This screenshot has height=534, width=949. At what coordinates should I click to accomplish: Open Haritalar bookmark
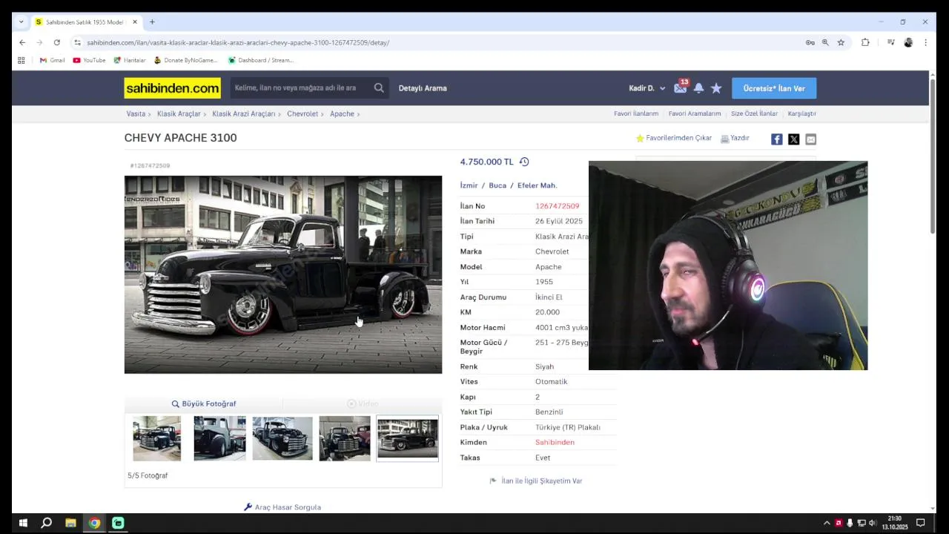click(129, 60)
